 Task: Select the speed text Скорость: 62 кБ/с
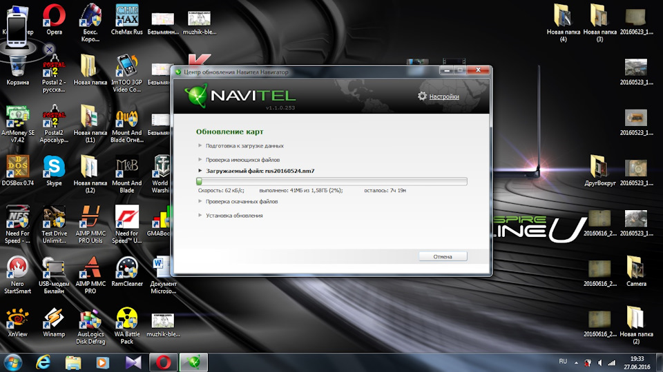click(x=221, y=191)
